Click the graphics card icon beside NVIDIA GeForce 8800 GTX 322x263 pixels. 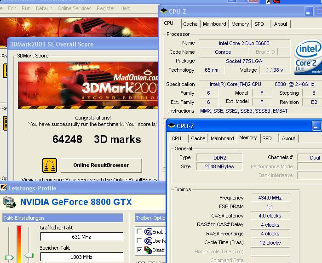point(10,202)
